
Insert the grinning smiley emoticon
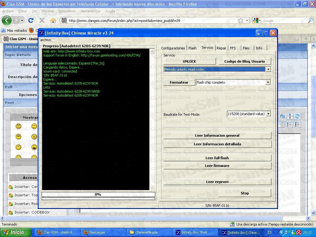click(x=34, y=147)
